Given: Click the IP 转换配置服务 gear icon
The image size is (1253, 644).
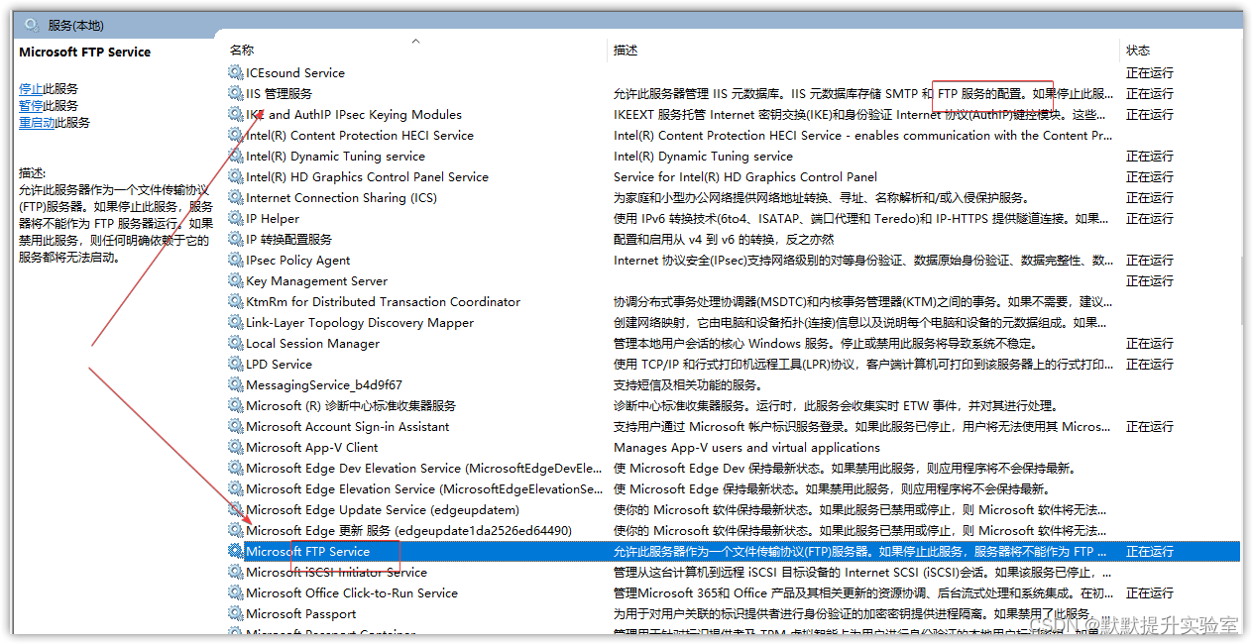Looking at the screenshot, I should pyautogui.click(x=235, y=239).
